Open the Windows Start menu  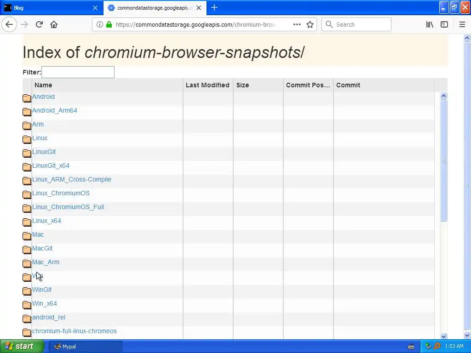click(22, 346)
